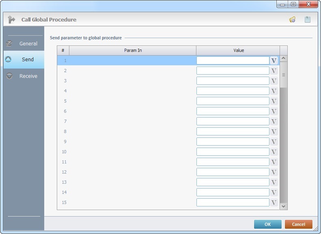
Task: Select row number 2 in parameter table
Action: click(x=65, y=71)
